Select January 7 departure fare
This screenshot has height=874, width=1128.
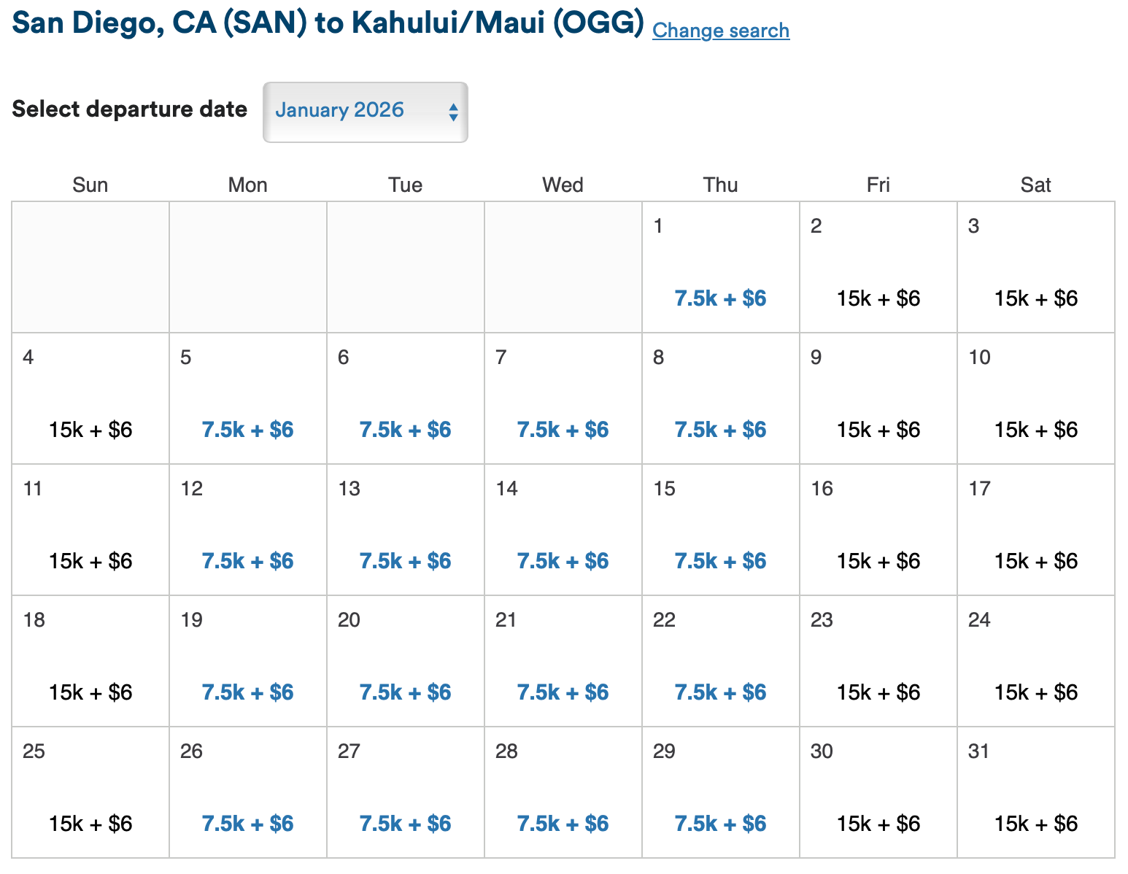pos(563,430)
